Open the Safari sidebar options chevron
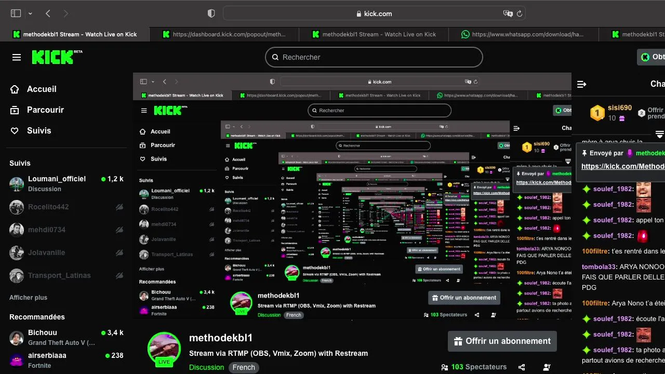 (x=30, y=14)
